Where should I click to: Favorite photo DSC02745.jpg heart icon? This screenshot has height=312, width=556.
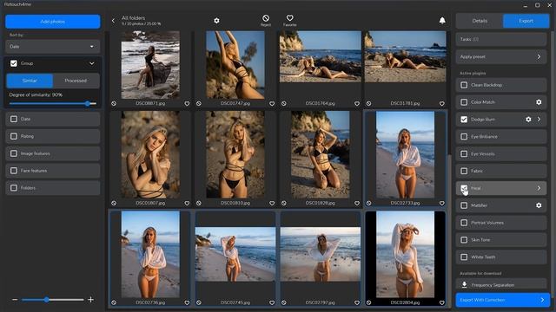point(272,302)
